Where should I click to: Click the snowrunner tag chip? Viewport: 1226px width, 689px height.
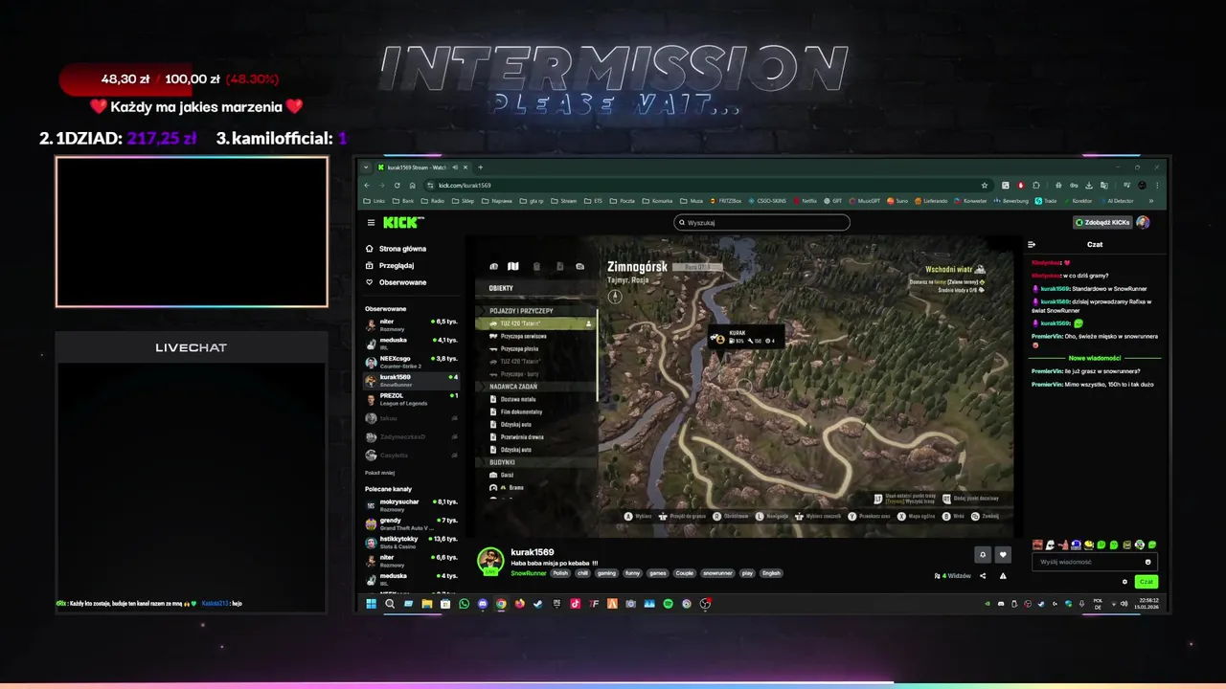tap(717, 573)
